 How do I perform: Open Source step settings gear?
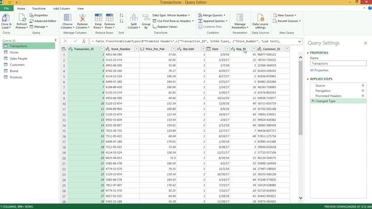(363, 85)
